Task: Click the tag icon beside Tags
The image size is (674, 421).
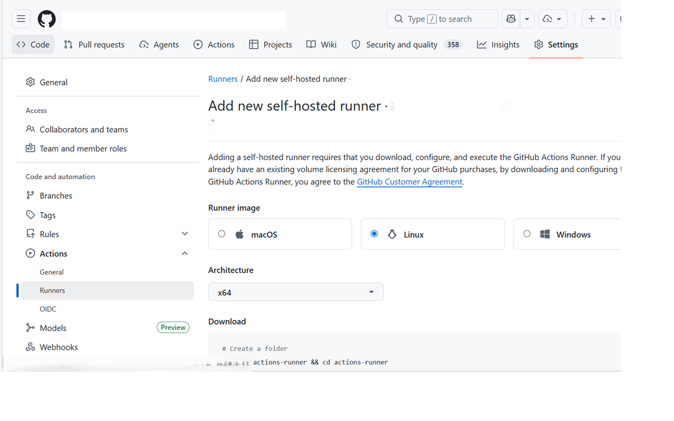Action: (x=30, y=215)
